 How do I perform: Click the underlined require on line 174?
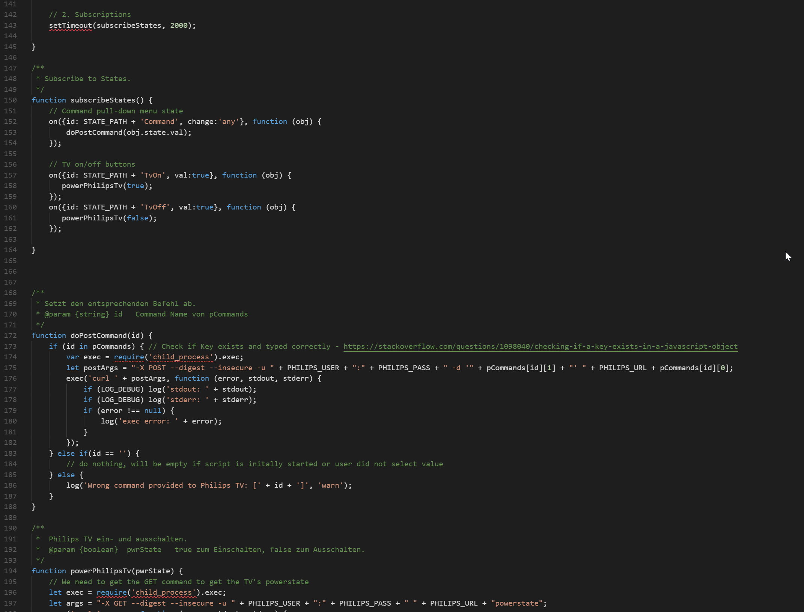click(129, 357)
